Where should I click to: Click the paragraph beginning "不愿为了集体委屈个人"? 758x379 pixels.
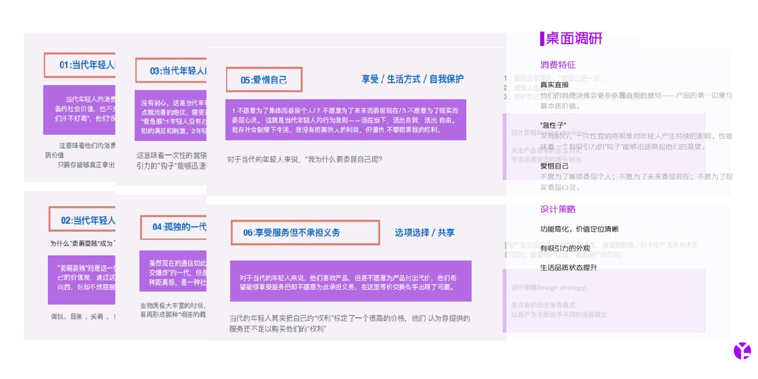click(636, 182)
